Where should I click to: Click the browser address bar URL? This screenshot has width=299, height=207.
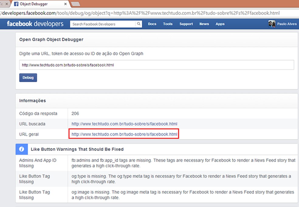(x=140, y=13)
